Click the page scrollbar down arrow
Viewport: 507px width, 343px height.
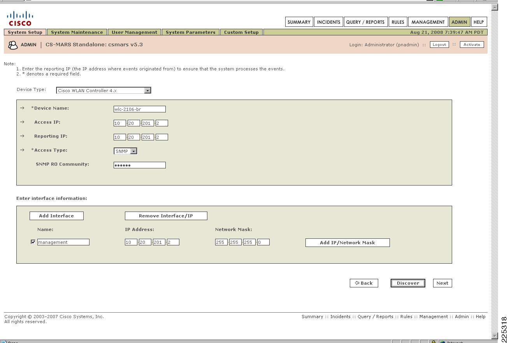click(x=495, y=336)
